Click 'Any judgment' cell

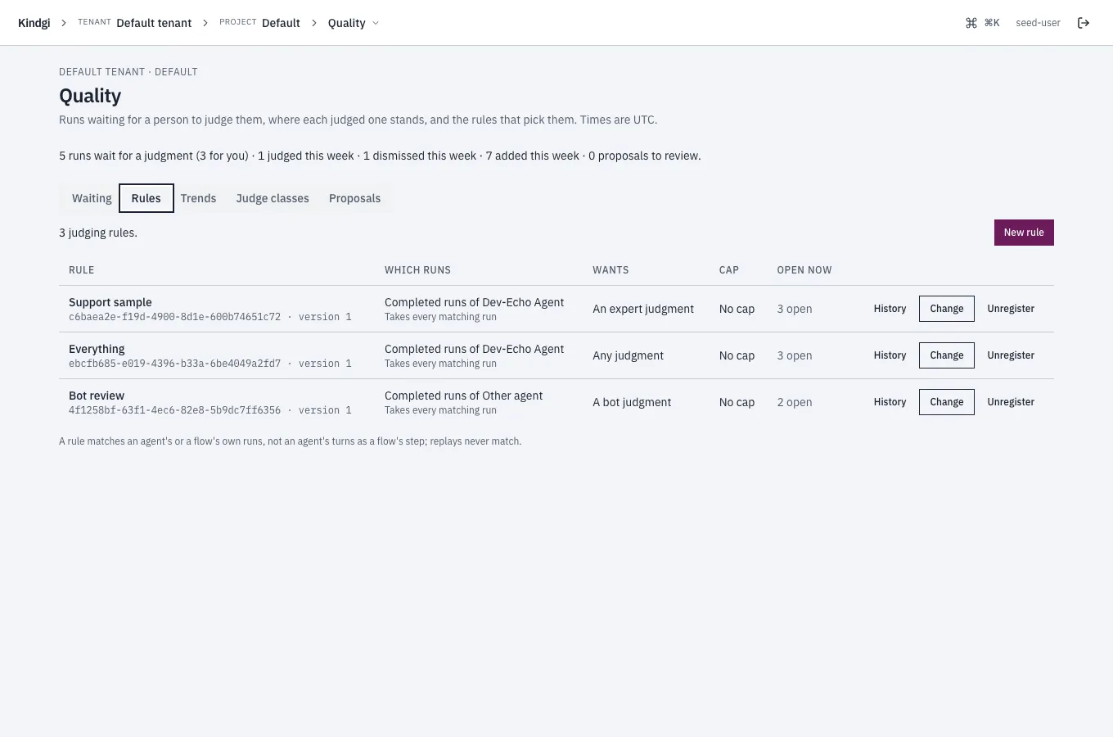(x=628, y=355)
